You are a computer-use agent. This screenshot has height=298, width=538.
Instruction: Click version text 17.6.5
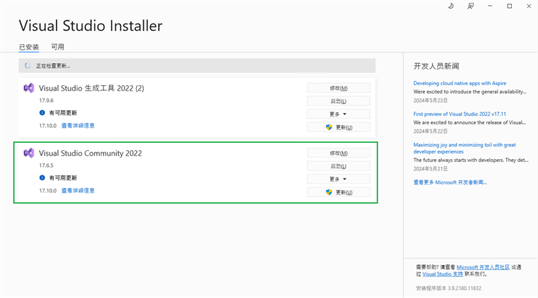(x=46, y=165)
